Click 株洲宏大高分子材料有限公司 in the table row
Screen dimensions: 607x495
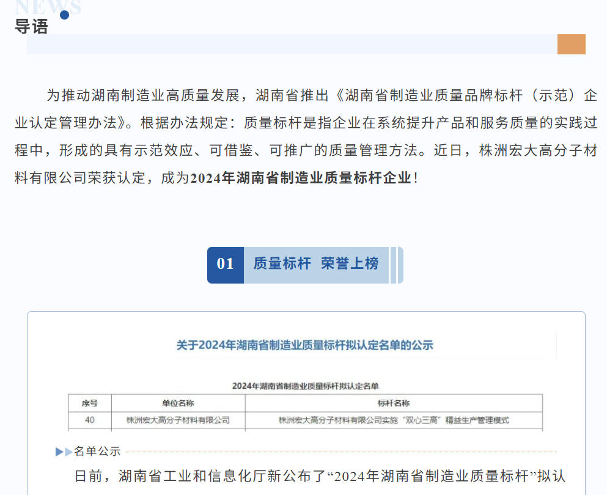coord(178,420)
